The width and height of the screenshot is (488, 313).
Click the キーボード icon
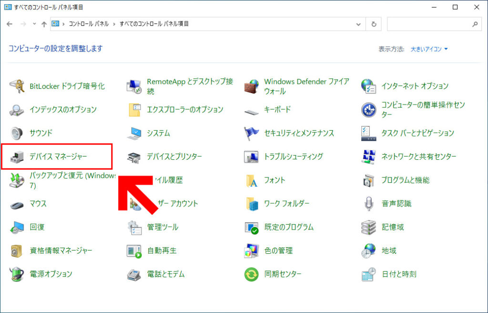252,111
